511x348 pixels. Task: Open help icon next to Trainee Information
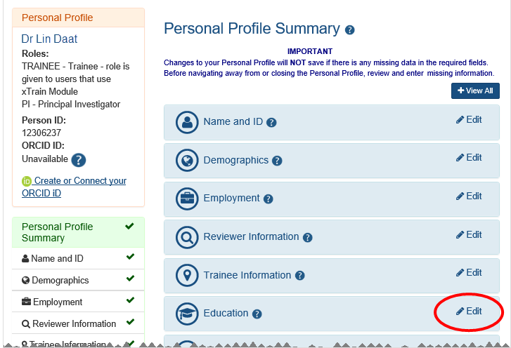coord(300,276)
